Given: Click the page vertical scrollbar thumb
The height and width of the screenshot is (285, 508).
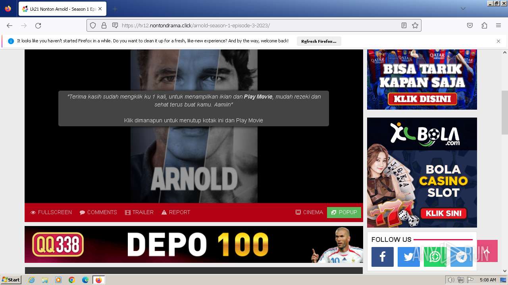Looking at the screenshot, I should (x=505, y=113).
